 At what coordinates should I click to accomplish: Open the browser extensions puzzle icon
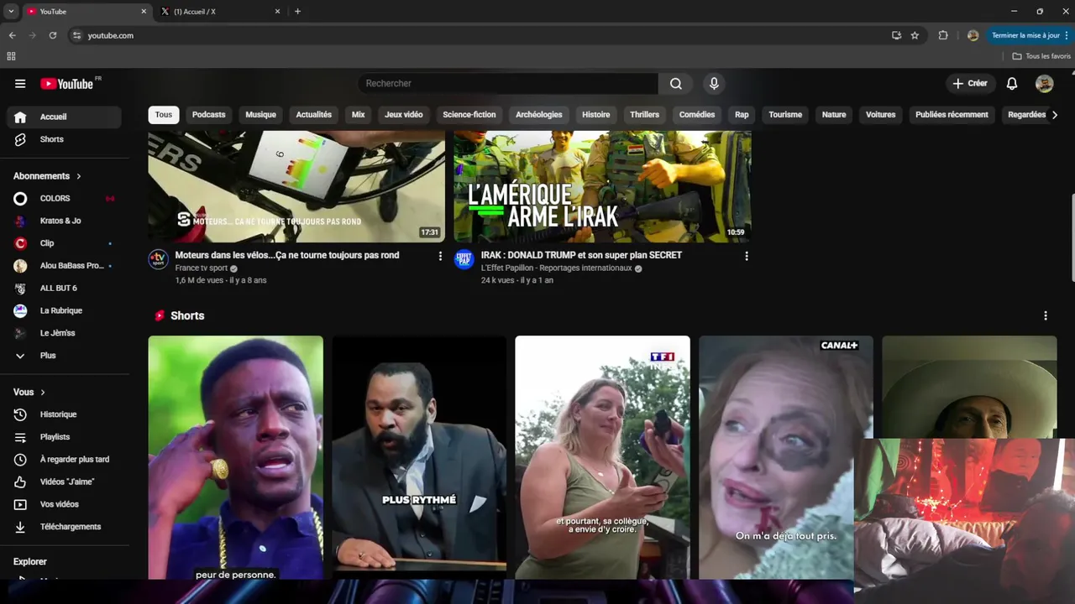click(x=943, y=35)
